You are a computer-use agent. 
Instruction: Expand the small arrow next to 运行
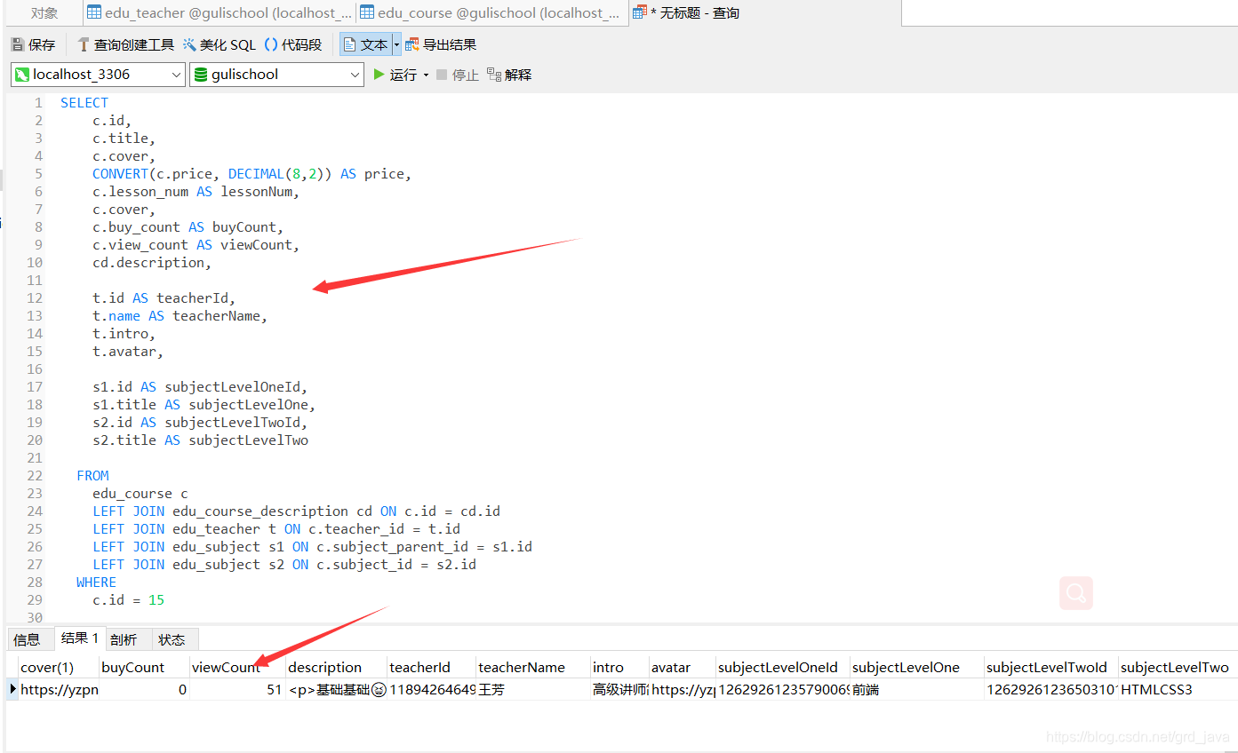(426, 75)
